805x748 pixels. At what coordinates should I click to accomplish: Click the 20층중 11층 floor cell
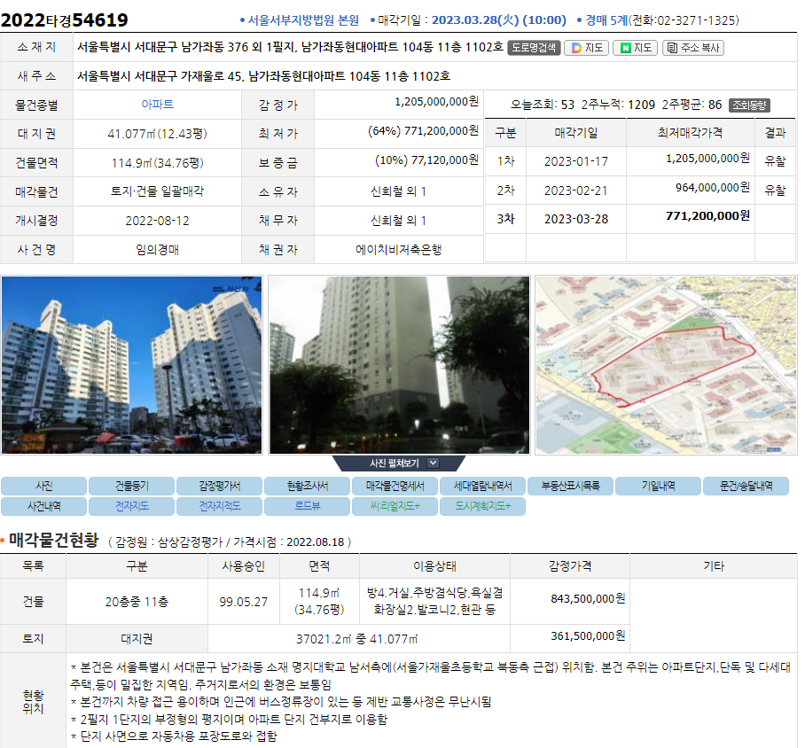click(137, 602)
